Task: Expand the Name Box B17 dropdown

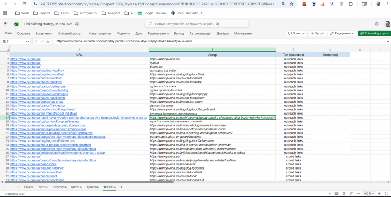Action: pyautogui.click(x=27, y=41)
